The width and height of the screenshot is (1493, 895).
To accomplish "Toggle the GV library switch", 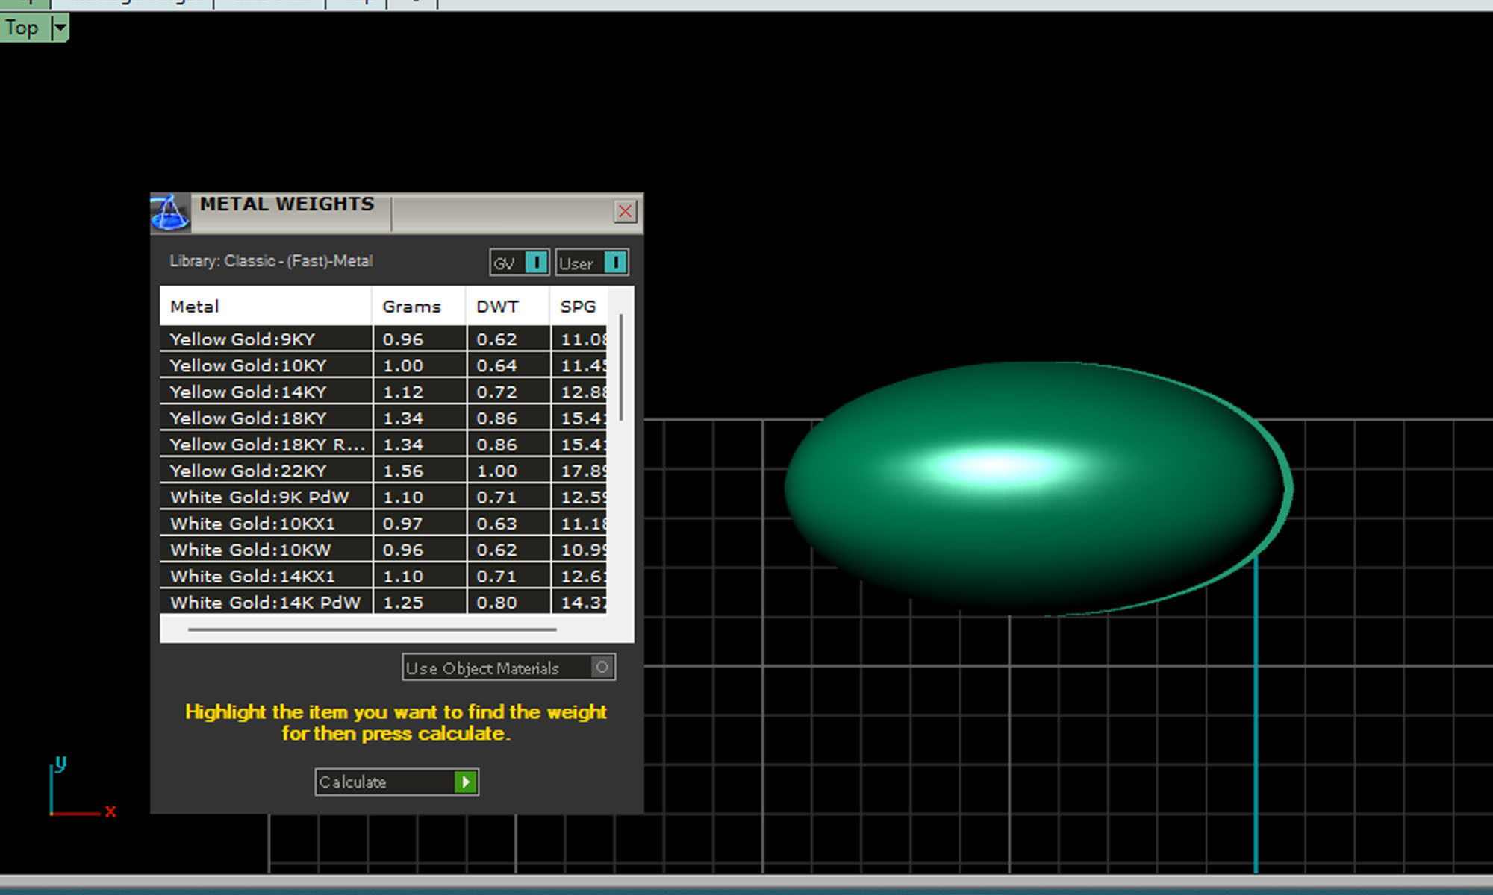I will (x=535, y=263).
